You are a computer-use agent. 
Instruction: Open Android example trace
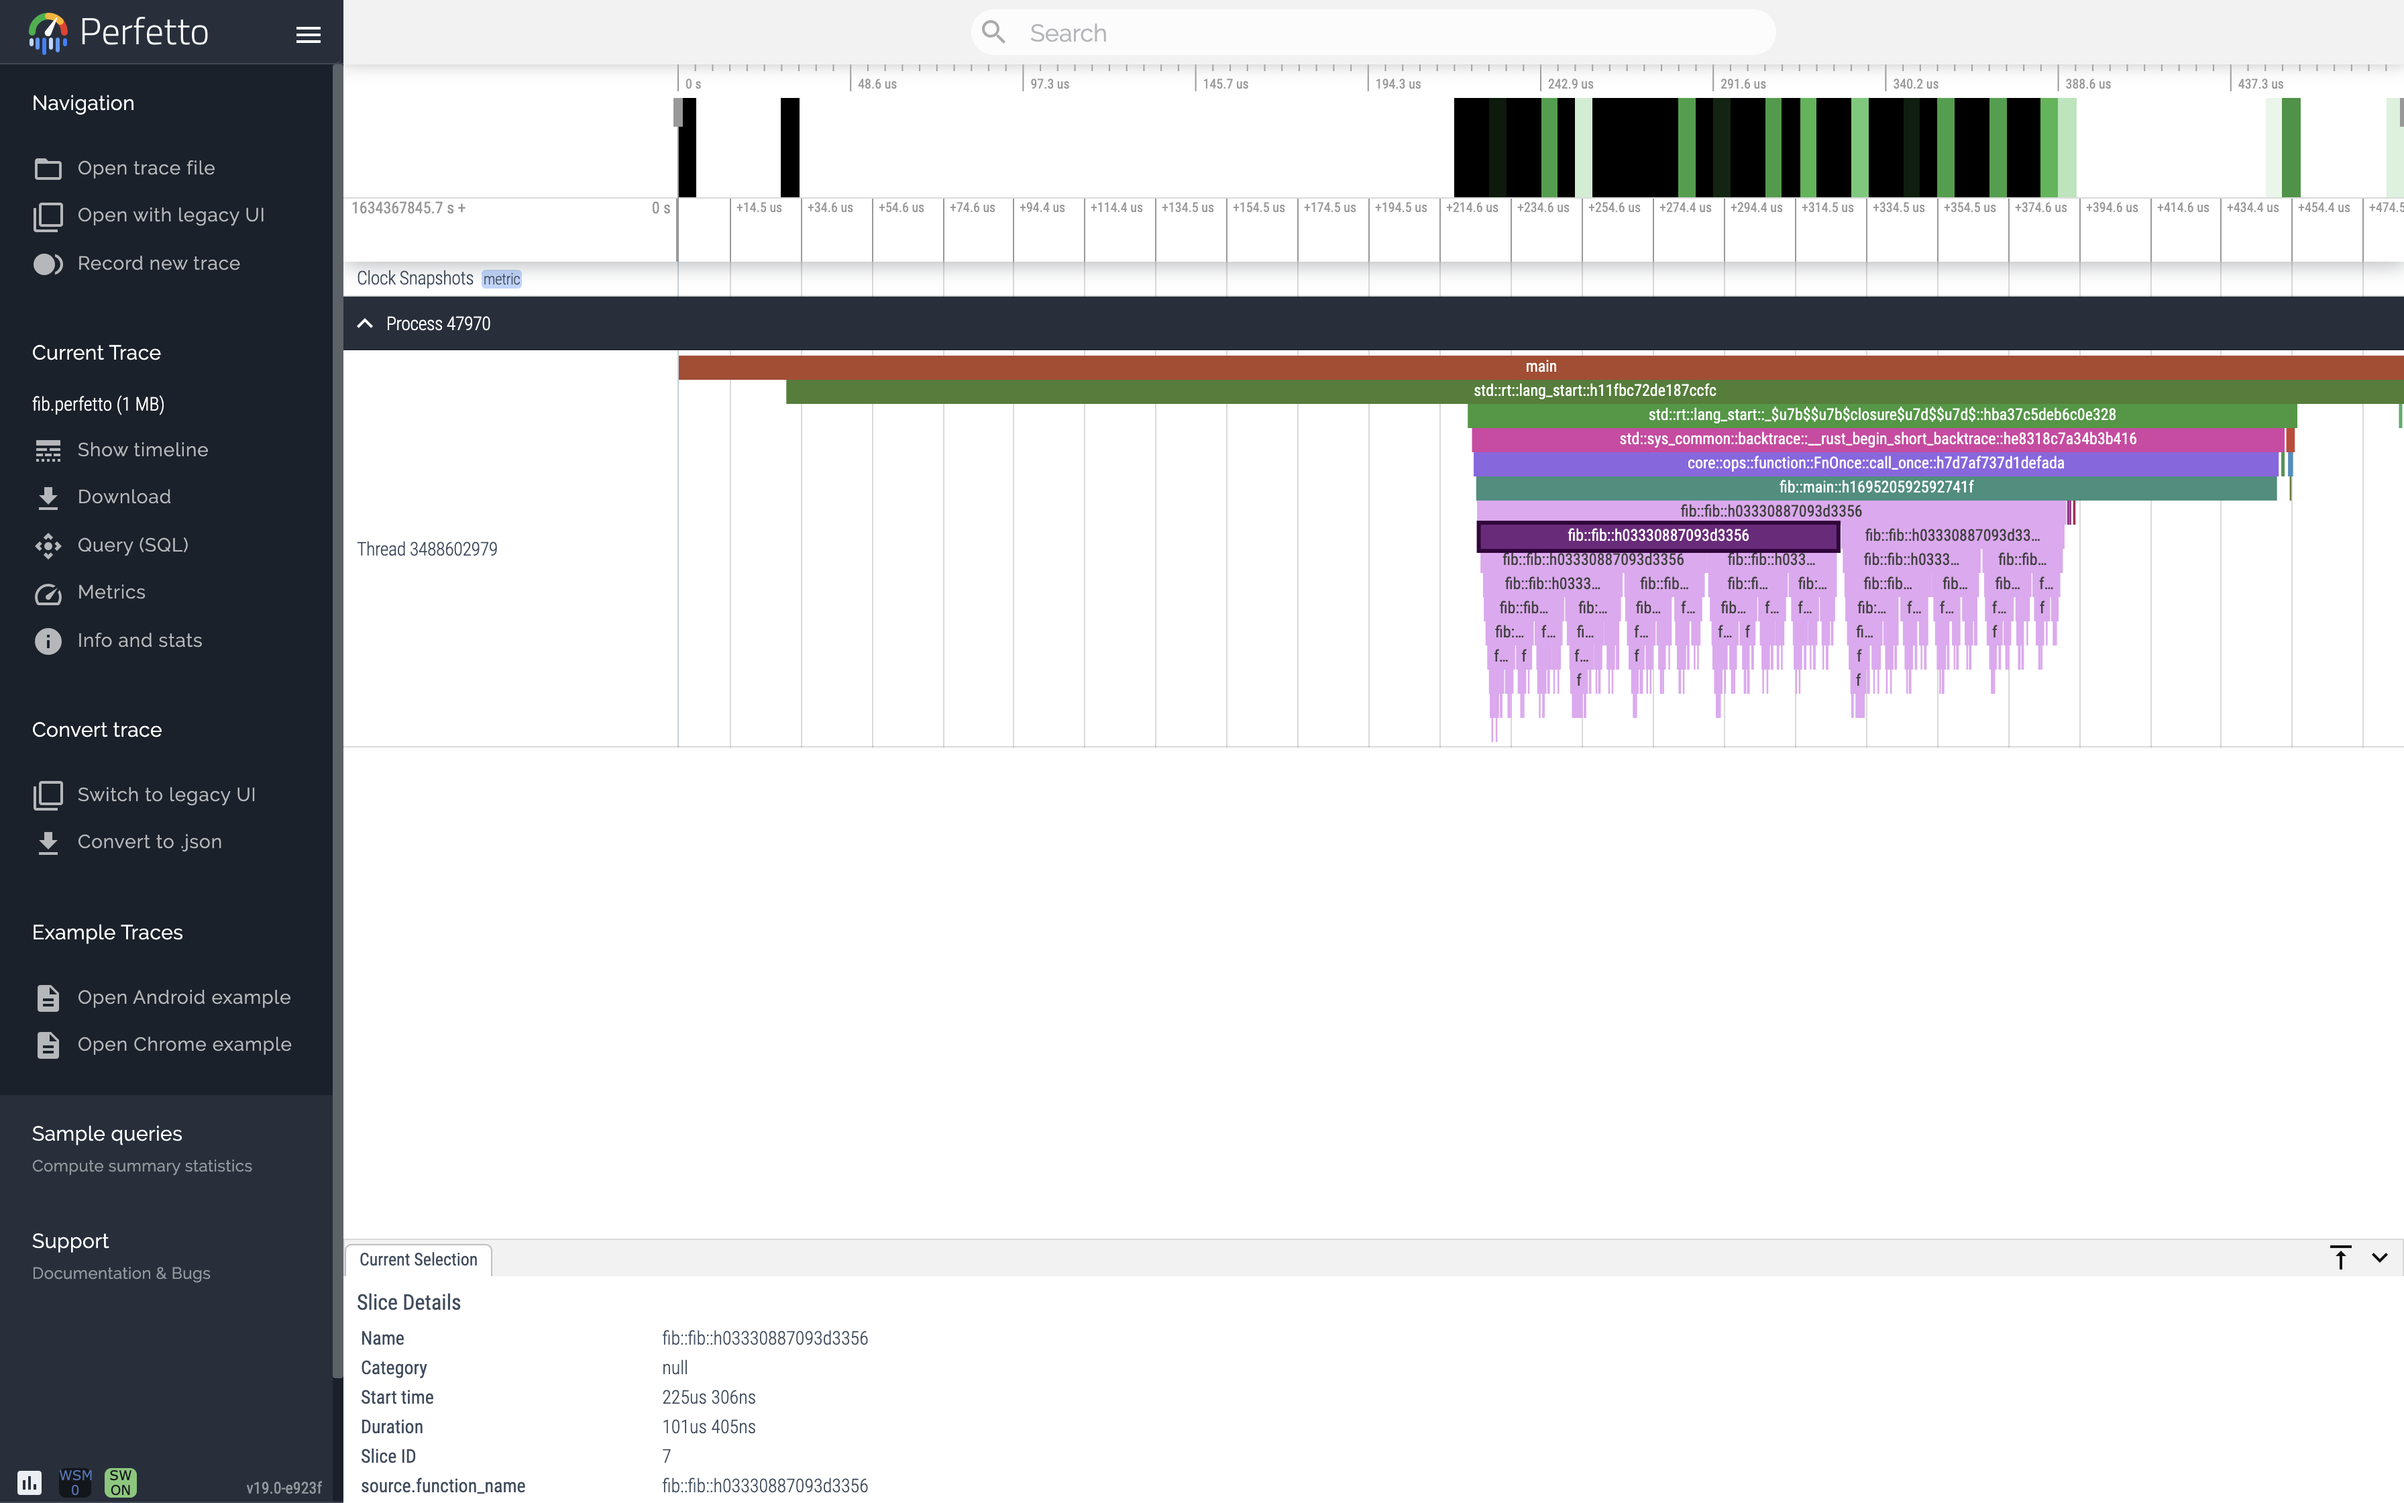[x=185, y=996]
